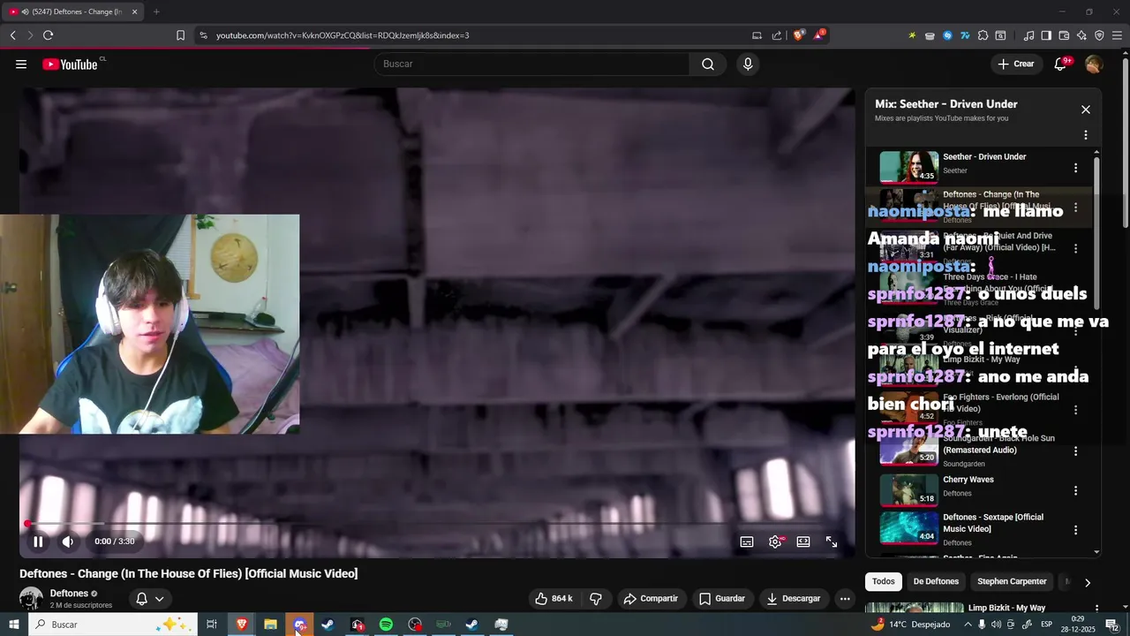
Task: Select the Todos filter chip
Action: click(884, 581)
